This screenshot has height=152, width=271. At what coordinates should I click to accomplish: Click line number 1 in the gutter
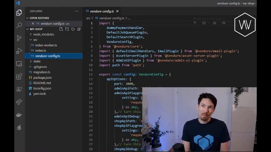91,23
